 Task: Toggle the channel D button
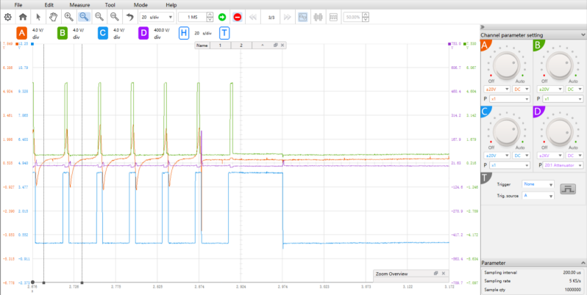(x=143, y=33)
